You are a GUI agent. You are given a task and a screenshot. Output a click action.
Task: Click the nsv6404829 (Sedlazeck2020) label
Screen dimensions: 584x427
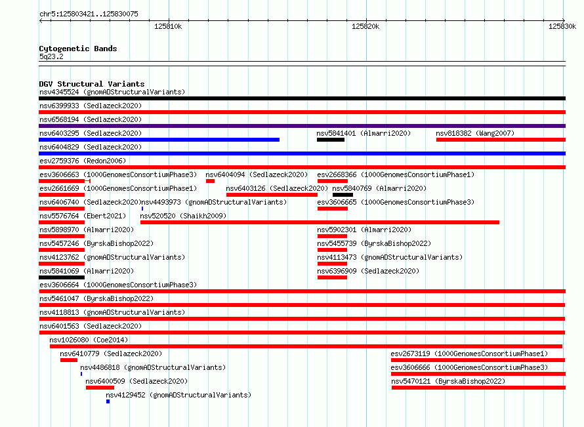point(91,147)
